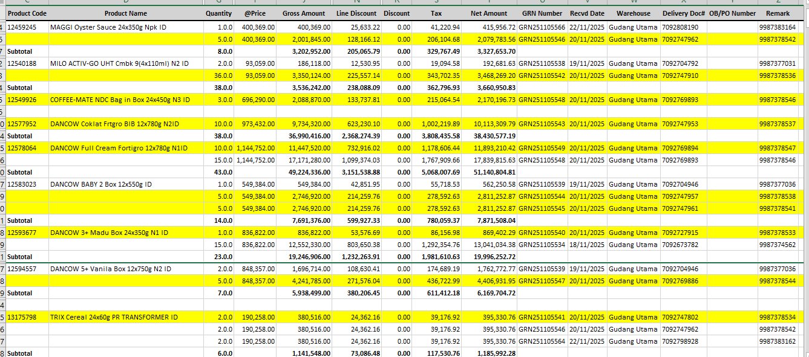Image resolution: width=809 pixels, height=357 pixels.
Task: Select the OB/PO Number header cell
Action: coord(732,13)
